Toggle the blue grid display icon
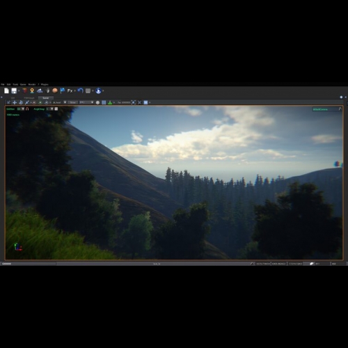The width and height of the screenshot is (348, 348). tap(104, 102)
